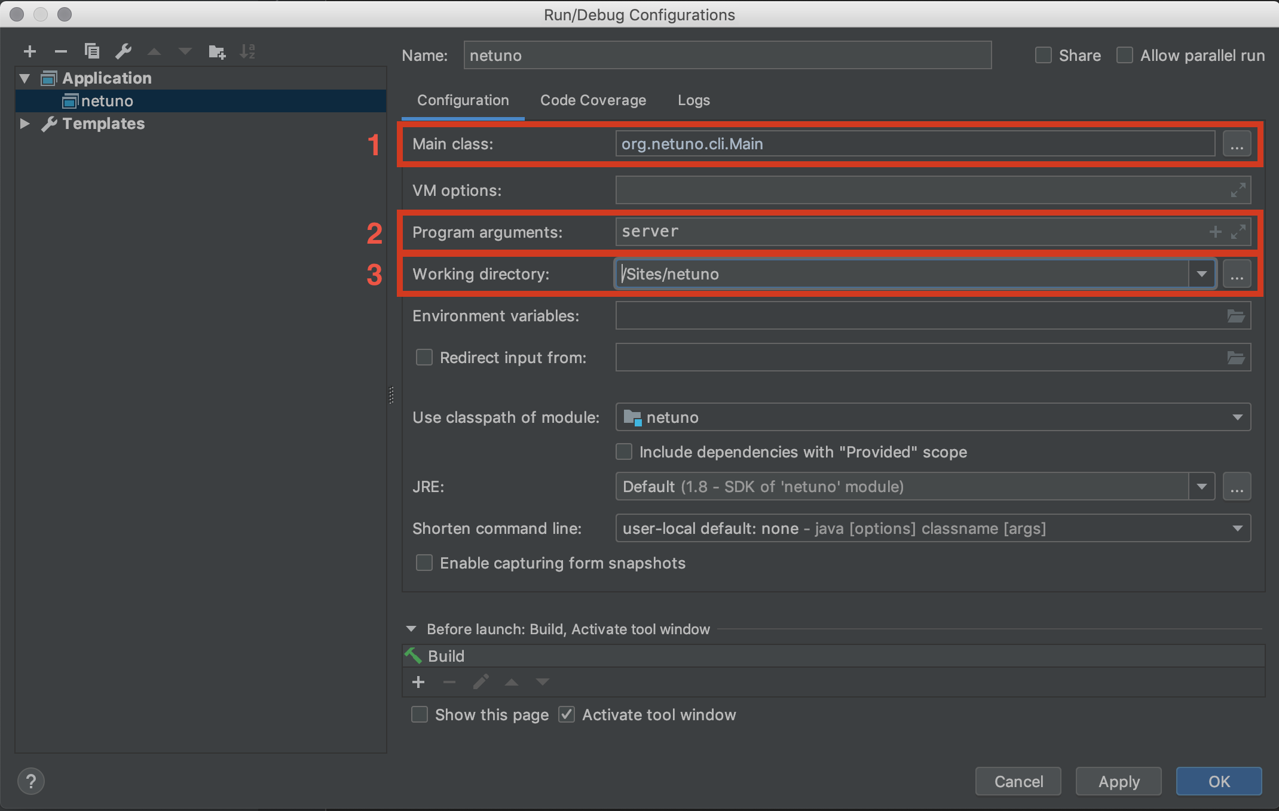Include dependencies with Provided scope
The width and height of the screenshot is (1279, 811).
click(x=624, y=451)
